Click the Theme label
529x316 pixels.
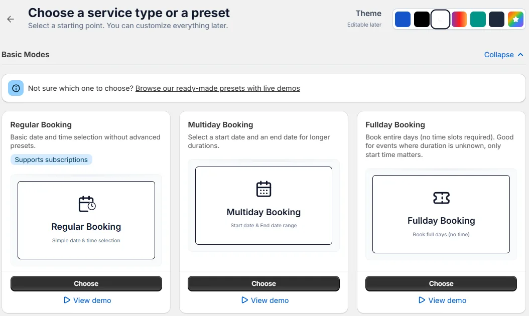(368, 14)
